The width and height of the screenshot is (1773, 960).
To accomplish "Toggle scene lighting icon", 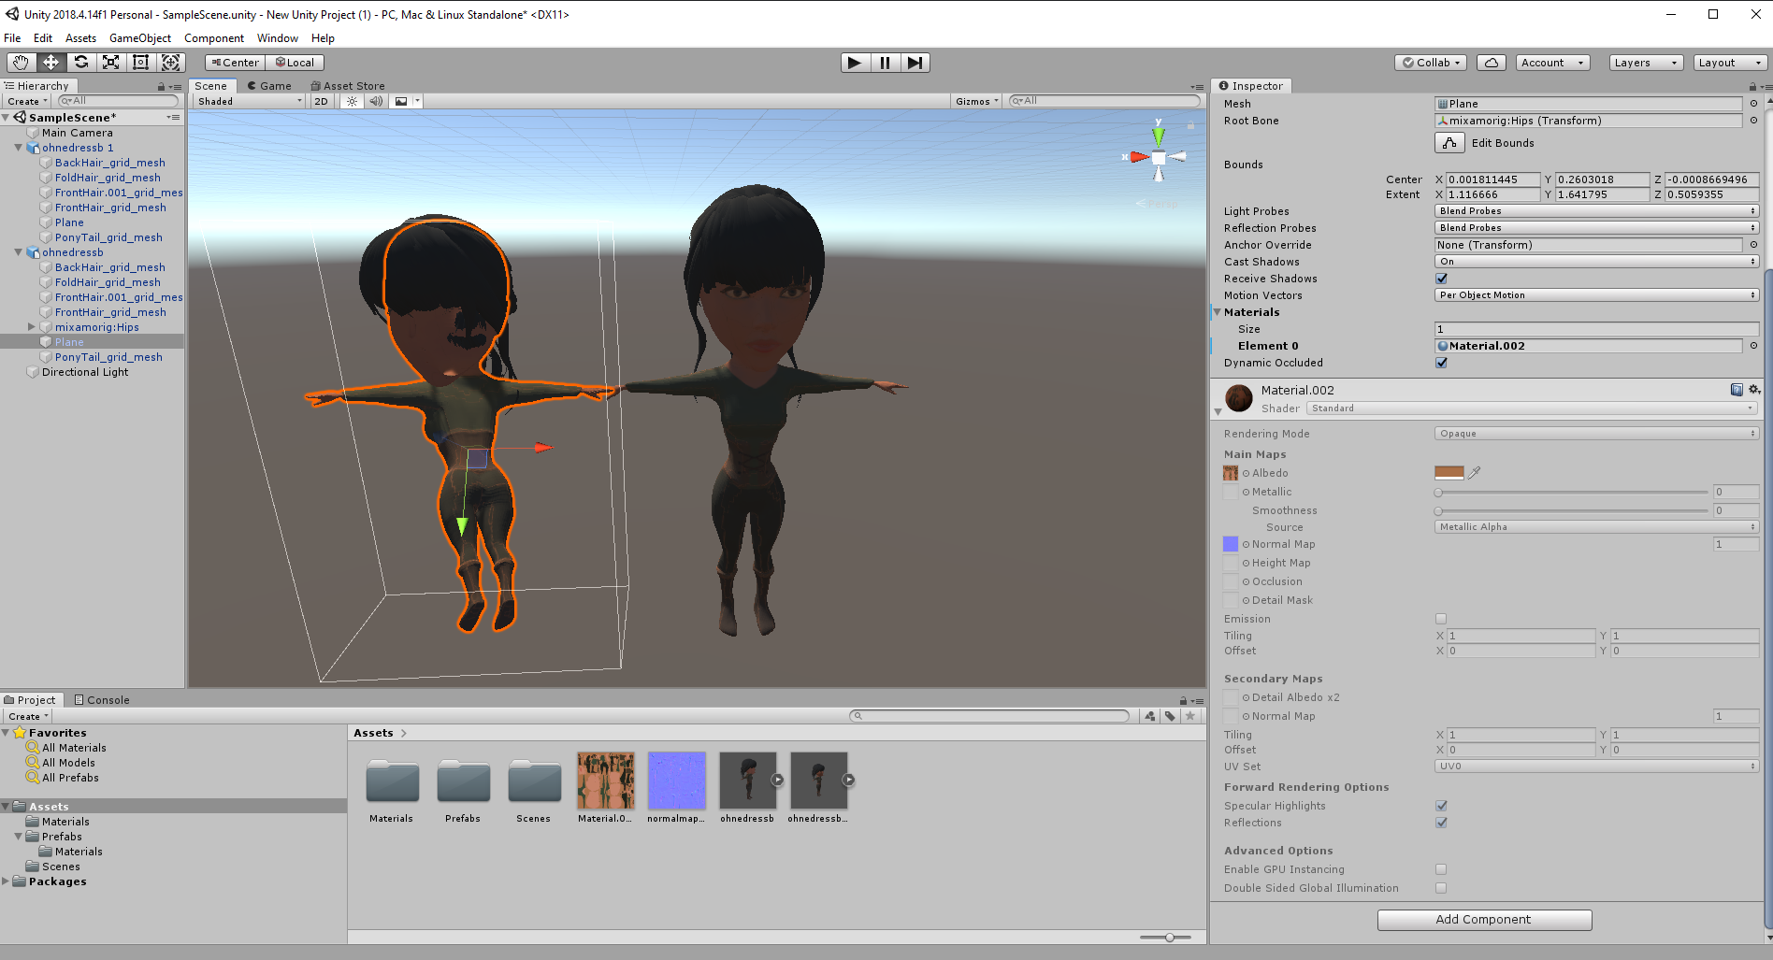I will (352, 101).
